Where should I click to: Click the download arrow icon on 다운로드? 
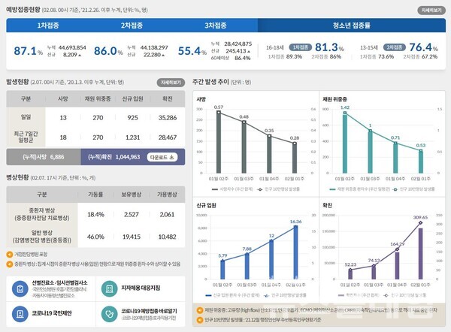coord(172,157)
